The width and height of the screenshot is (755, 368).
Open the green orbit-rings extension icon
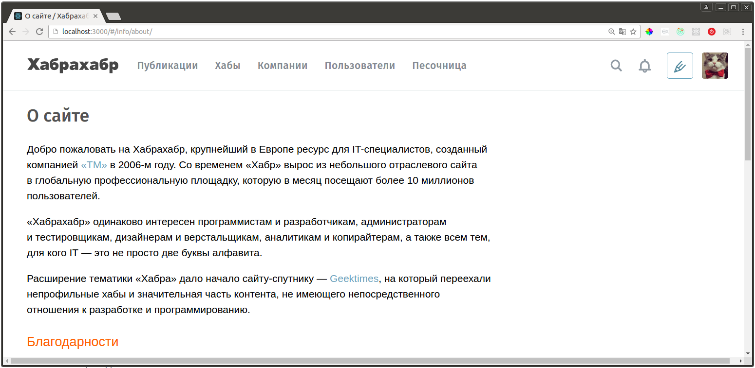pyautogui.click(x=680, y=32)
